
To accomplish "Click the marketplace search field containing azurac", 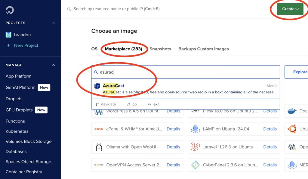I will click(x=185, y=72).
